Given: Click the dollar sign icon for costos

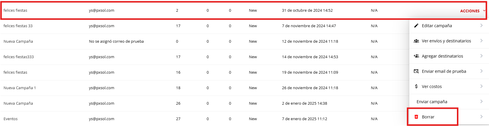Looking at the screenshot, I should [x=416, y=87].
